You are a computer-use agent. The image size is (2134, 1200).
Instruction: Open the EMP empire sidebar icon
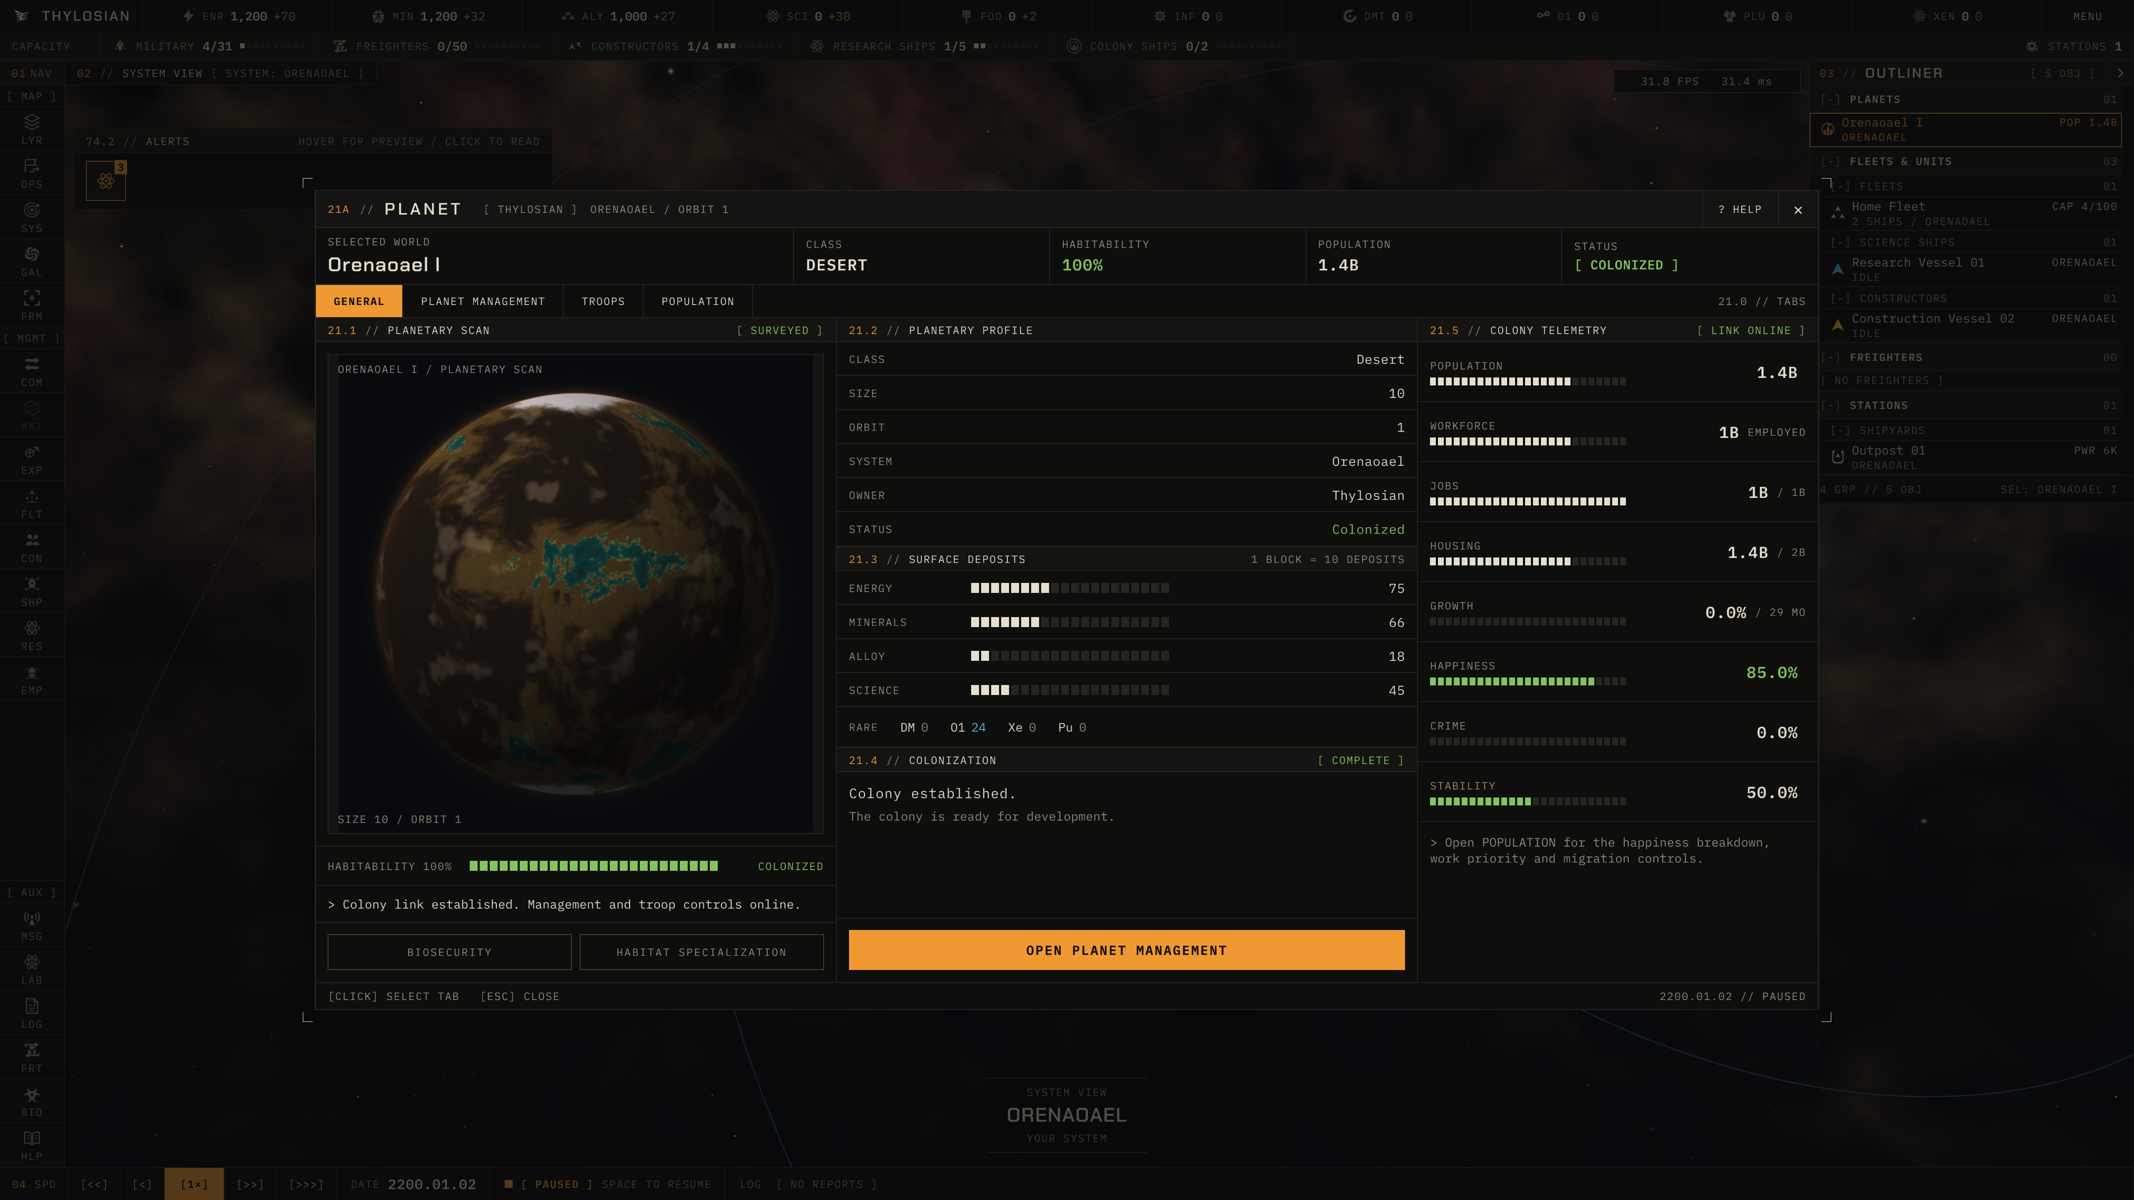pyautogui.click(x=32, y=678)
